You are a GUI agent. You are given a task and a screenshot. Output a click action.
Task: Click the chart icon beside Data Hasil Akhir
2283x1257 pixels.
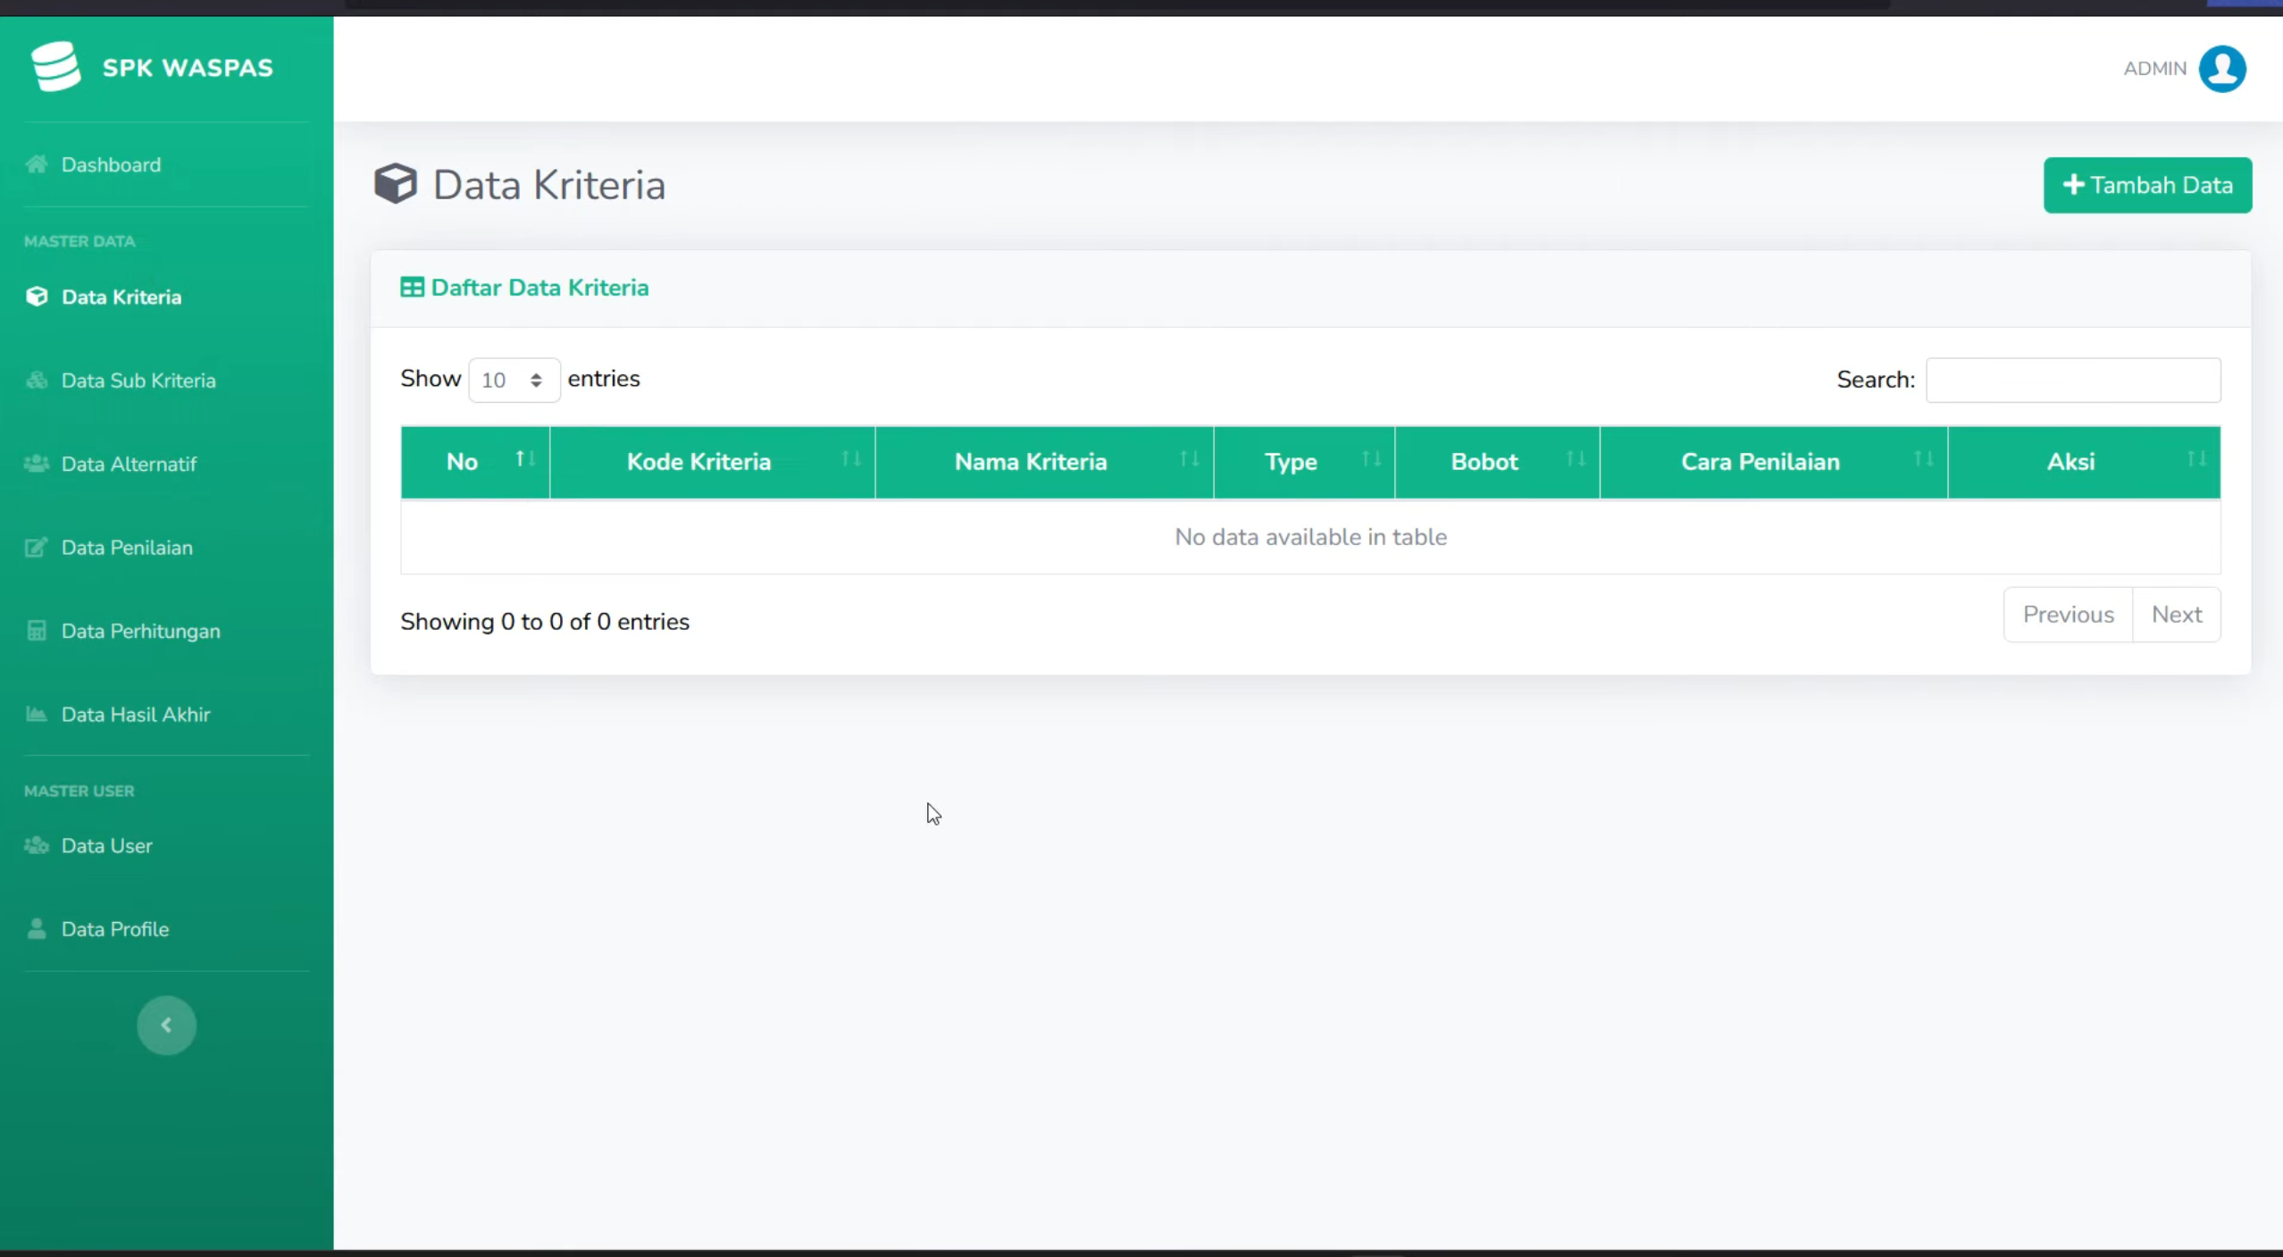(37, 715)
